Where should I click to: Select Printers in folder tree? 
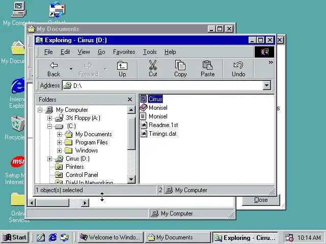[75, 167]
